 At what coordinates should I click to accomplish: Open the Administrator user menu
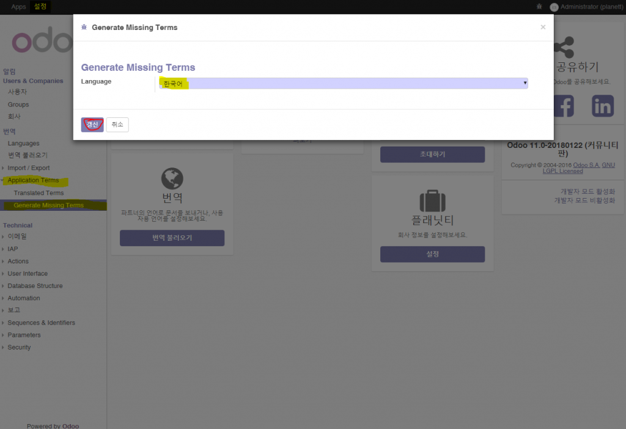click(586, 7)
